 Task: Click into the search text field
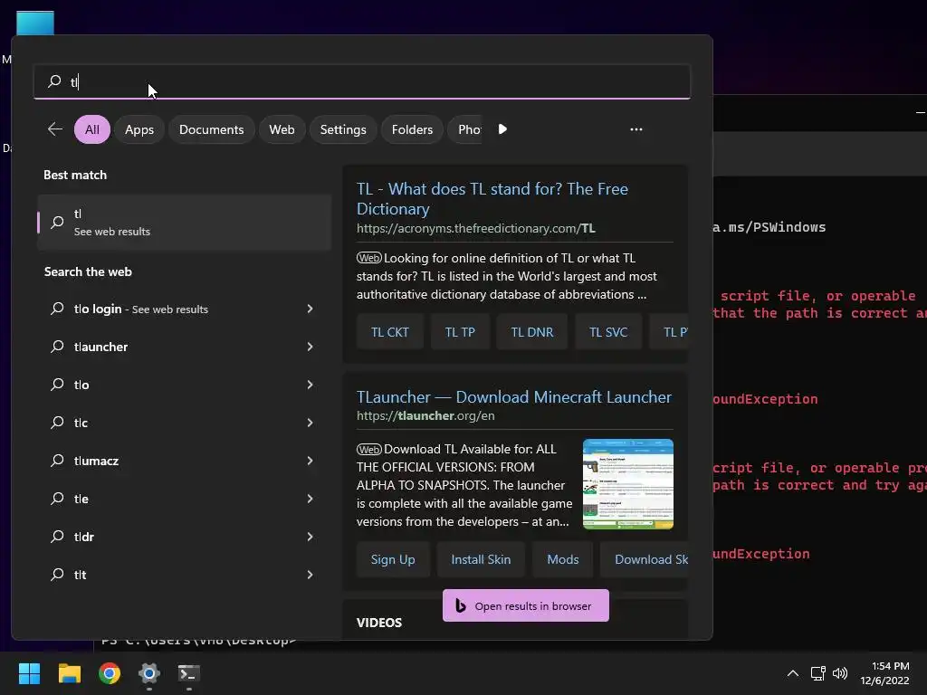tap(362, 81)
